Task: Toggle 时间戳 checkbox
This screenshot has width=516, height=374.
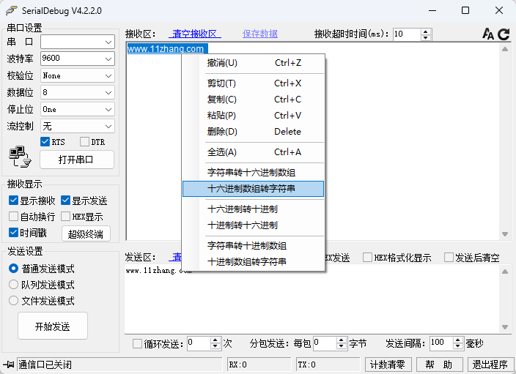Action: tap(13, 232)
